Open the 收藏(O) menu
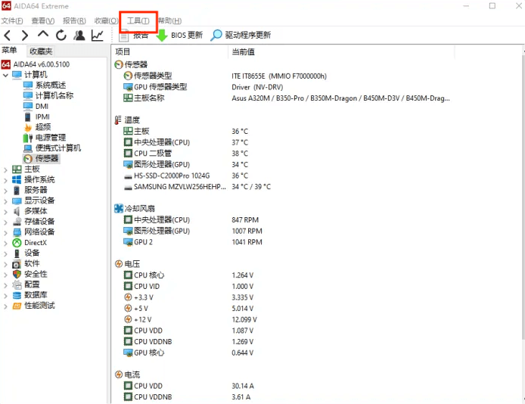The height and width of the screenshot is (404, 525). [106, 20]
